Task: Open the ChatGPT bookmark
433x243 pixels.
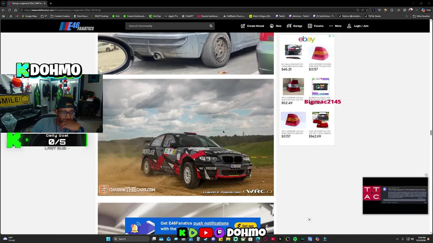Action: (187, 16)
